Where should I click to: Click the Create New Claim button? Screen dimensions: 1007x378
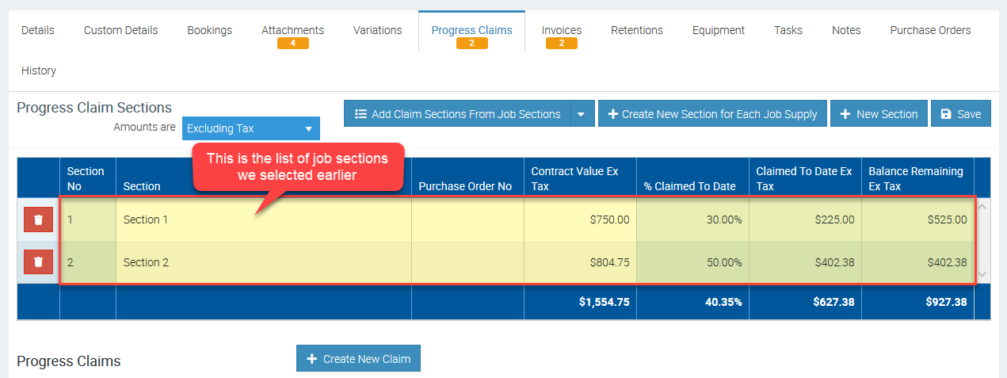coord(358,358)
